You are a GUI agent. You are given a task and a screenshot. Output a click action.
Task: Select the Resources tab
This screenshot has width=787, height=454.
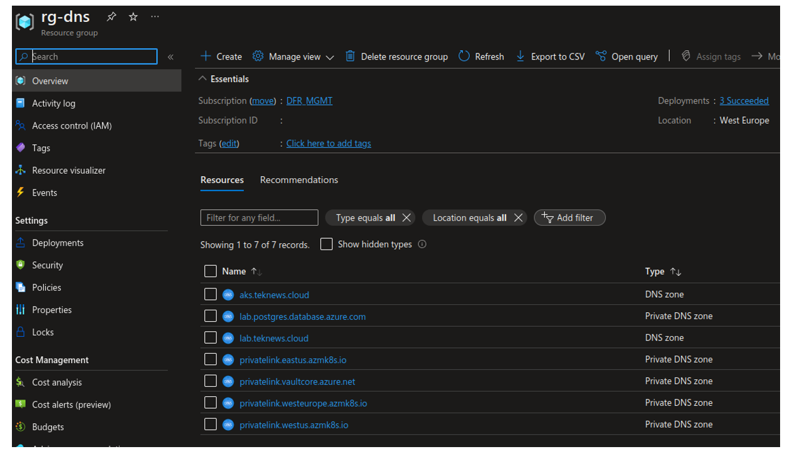coord(222,180)
